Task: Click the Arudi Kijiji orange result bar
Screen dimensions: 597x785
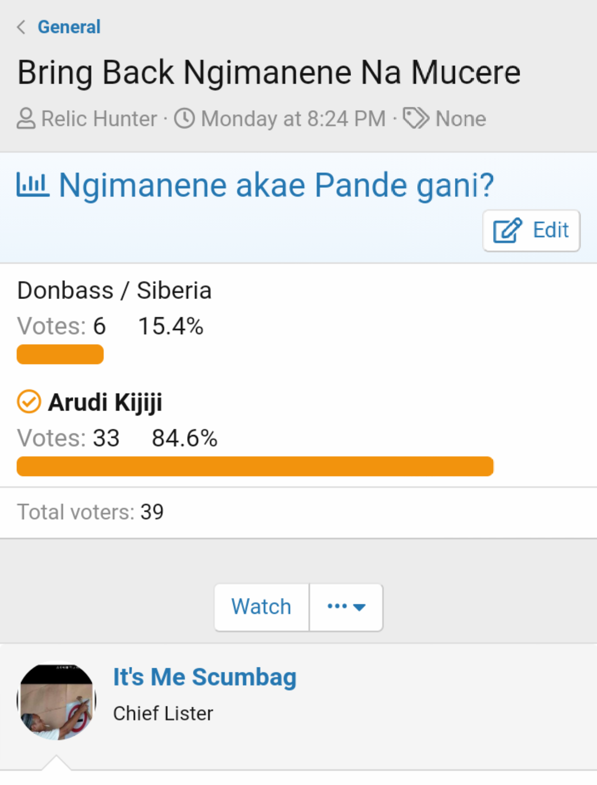Action: tap(255, 466)
